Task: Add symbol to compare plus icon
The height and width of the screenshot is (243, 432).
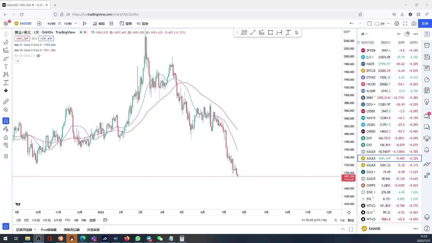Action: (x=39, y=24)
